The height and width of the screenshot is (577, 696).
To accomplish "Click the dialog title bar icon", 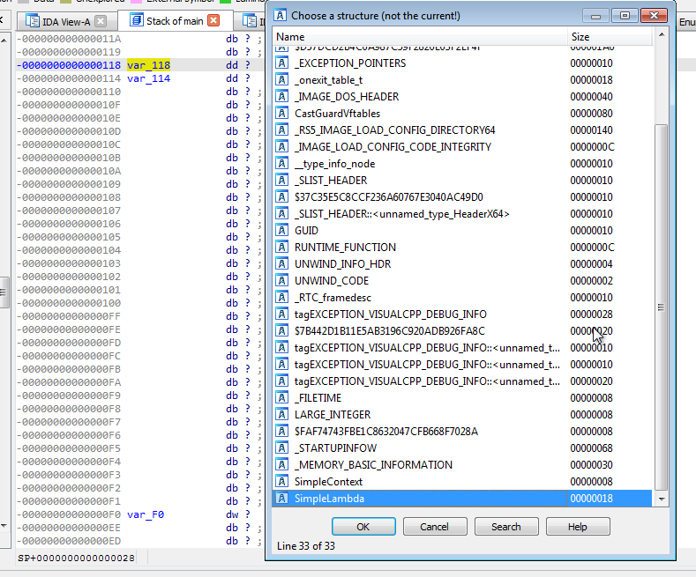I will (281, 15).
